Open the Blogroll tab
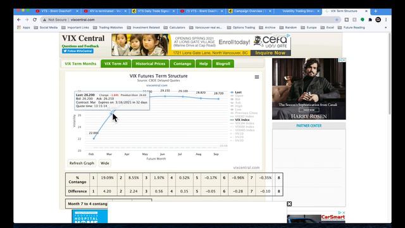The image size is (405, 228). pos(223,63)
